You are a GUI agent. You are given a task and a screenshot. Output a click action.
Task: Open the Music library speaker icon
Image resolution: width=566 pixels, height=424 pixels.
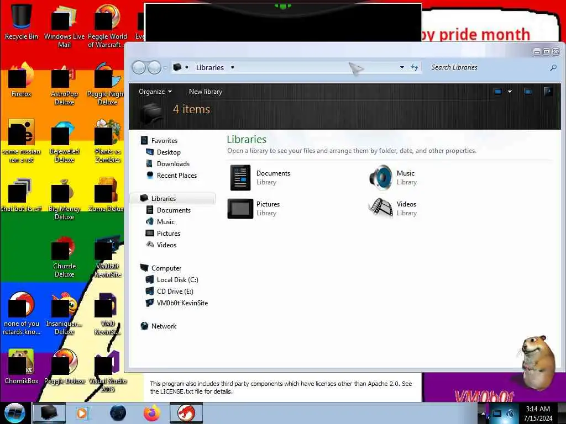point(380,177)
